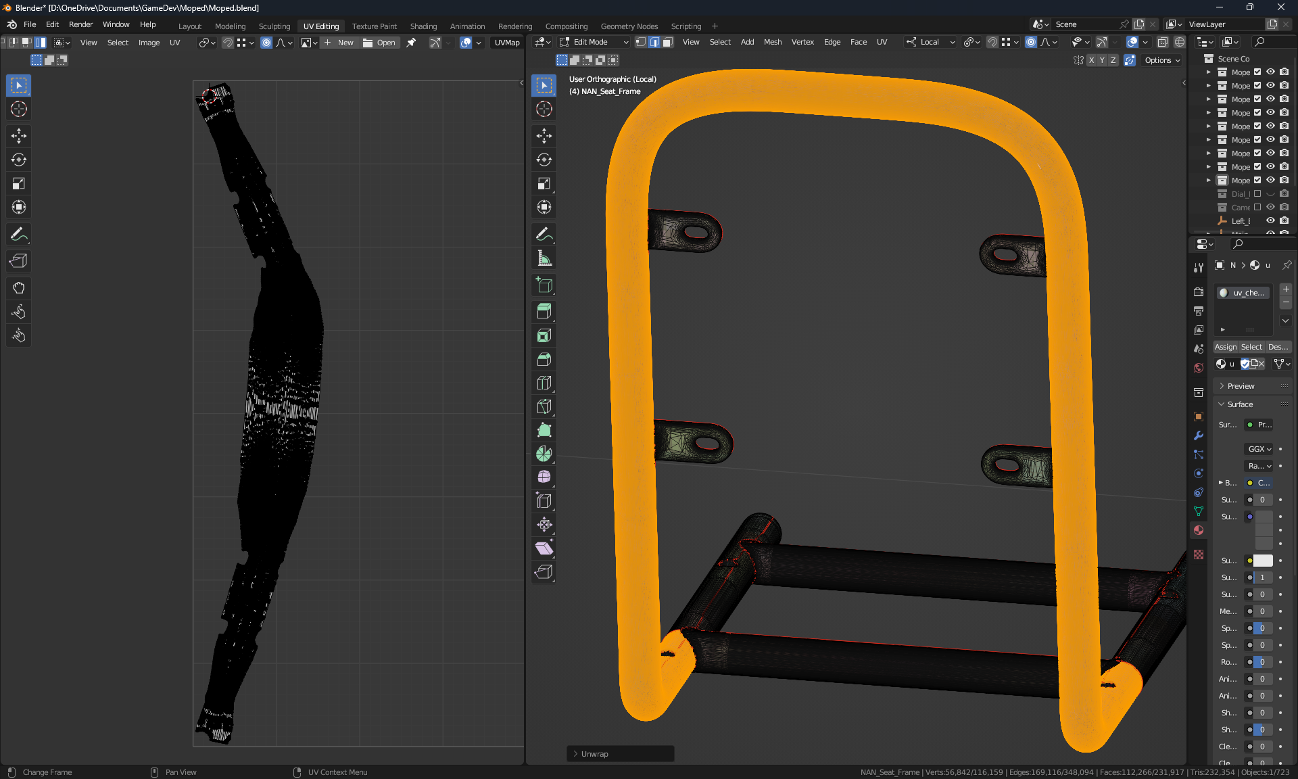Uncheck first Mope collection exclude checkbox
1298x779 pixels.
[x=1257, y=72]
